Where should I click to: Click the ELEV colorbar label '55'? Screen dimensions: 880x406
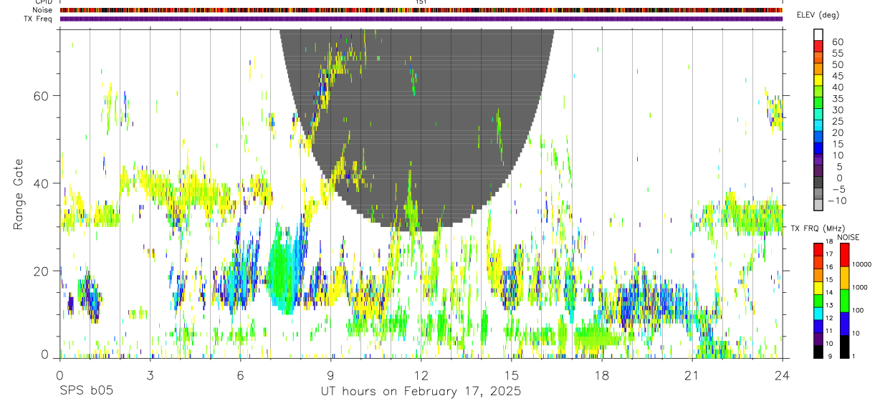point(836,53)
